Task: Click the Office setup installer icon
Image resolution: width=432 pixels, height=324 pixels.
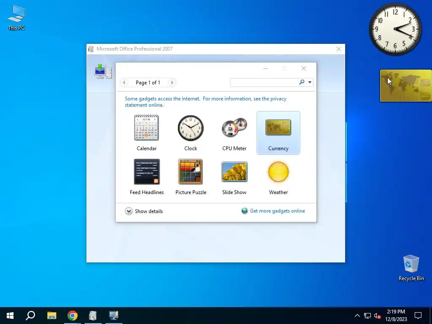Action: click(103, 71)
